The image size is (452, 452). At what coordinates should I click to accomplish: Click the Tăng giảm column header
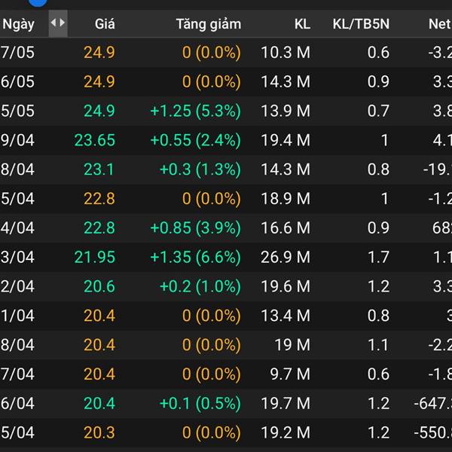pyautogui.click(x=208, y=23)
